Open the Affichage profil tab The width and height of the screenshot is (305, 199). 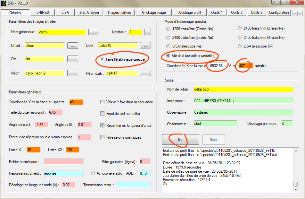tap(189, 13)
